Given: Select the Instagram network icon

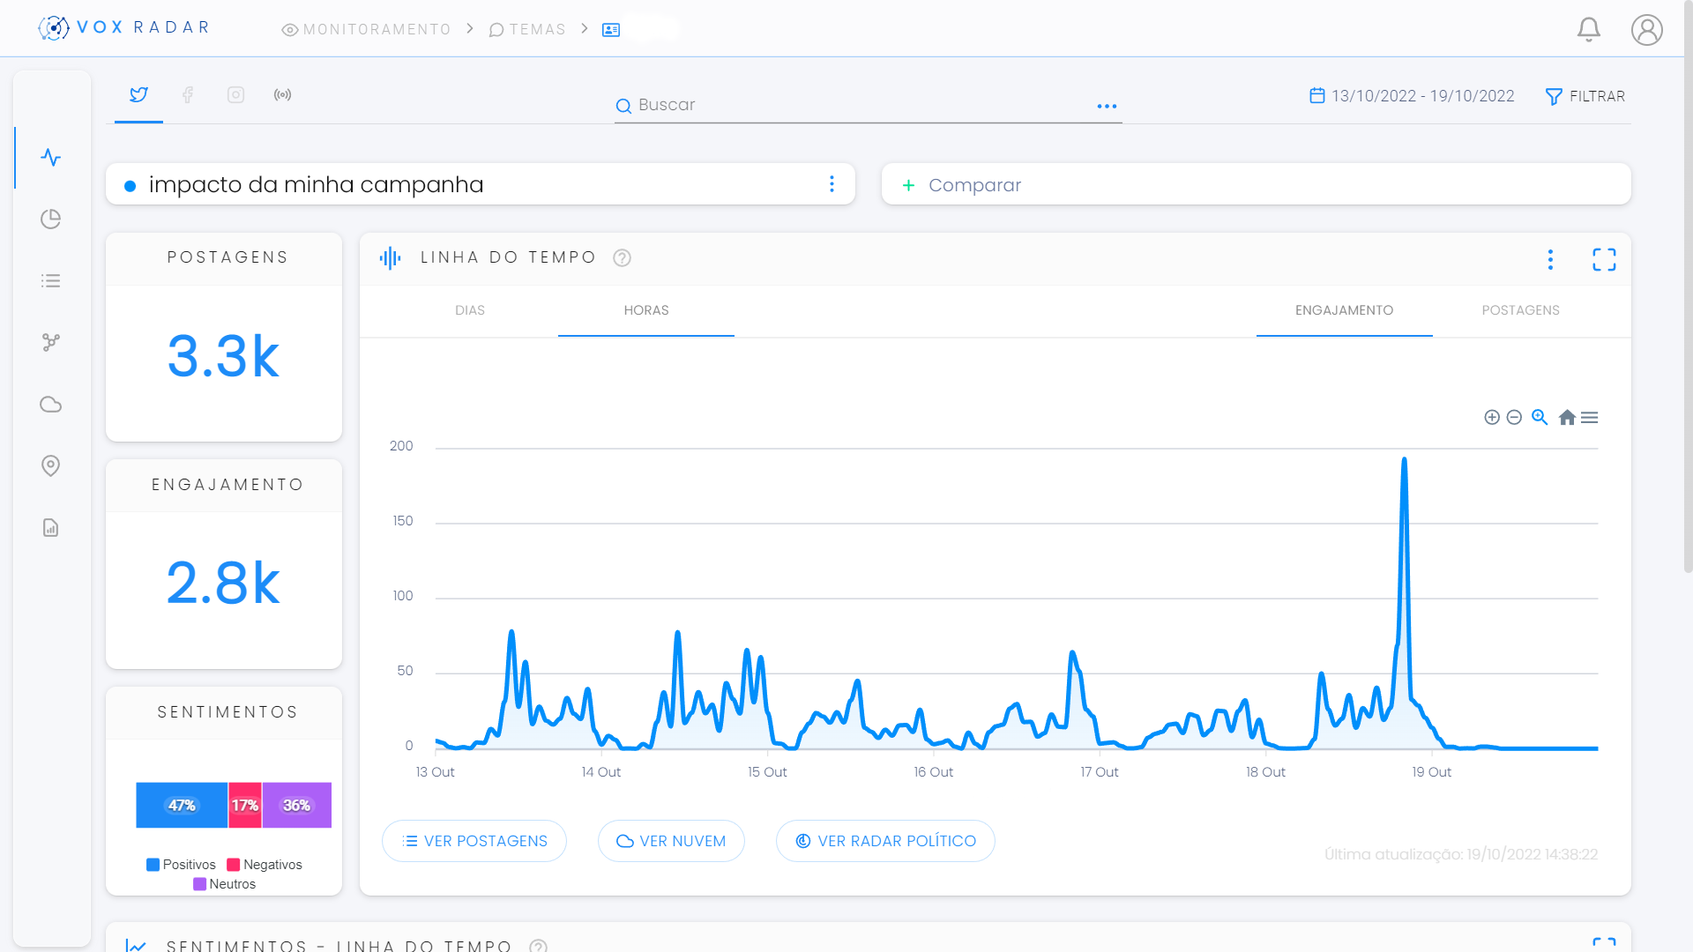Looking at the screenshot, I should click(235, 94).
